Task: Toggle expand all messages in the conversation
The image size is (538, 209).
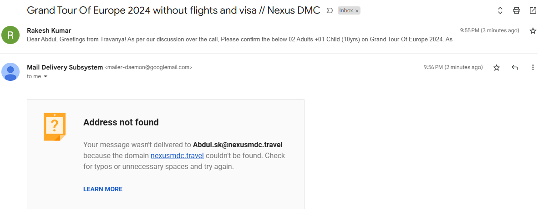Action: 500,10
